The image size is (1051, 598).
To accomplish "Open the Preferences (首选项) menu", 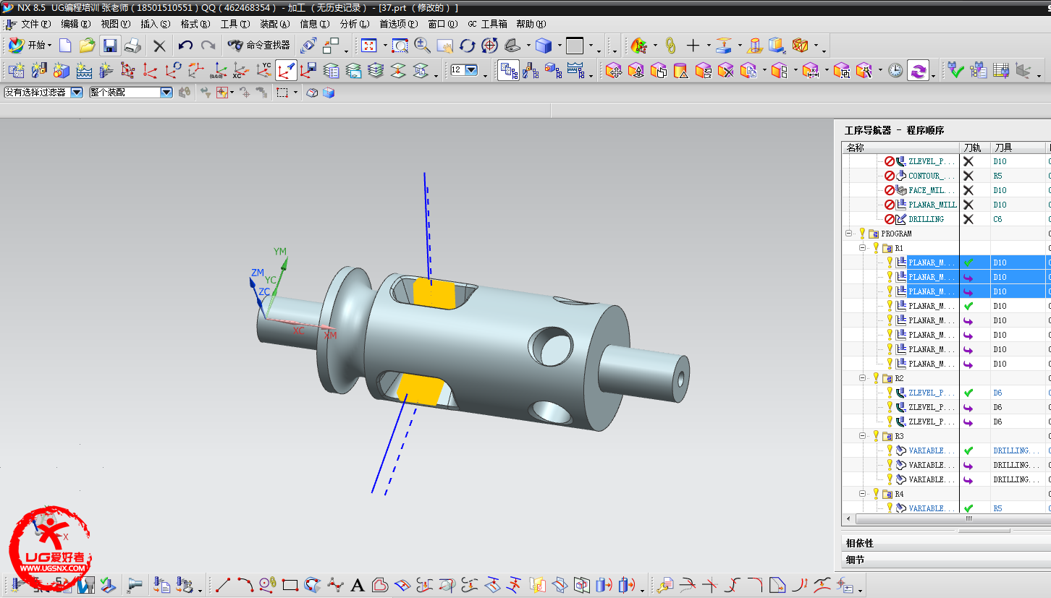I will (399, 24).
